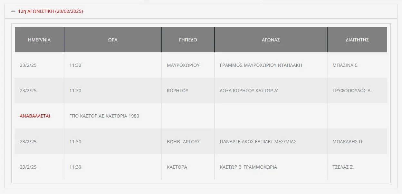
Task: Click the postponed ΓΠΟ ΚΑΣΤΟΡΙΑΣ ΚΑΣΤΟΡΙΑ 1980 entry
Action: tap(104, 116)
